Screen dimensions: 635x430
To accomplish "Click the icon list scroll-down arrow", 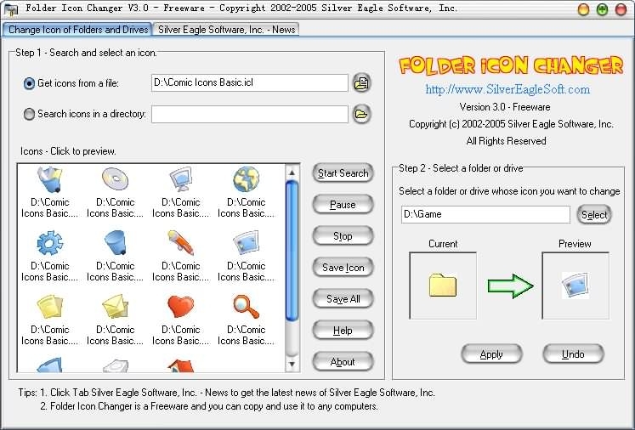I will [x=292, y=364].
